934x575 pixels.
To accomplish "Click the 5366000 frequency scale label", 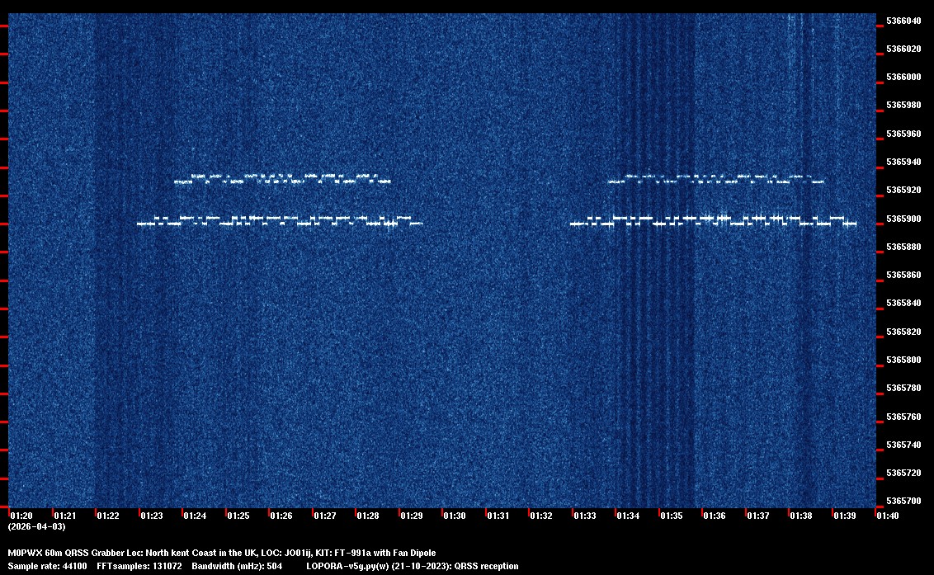I will pos(903,78).
